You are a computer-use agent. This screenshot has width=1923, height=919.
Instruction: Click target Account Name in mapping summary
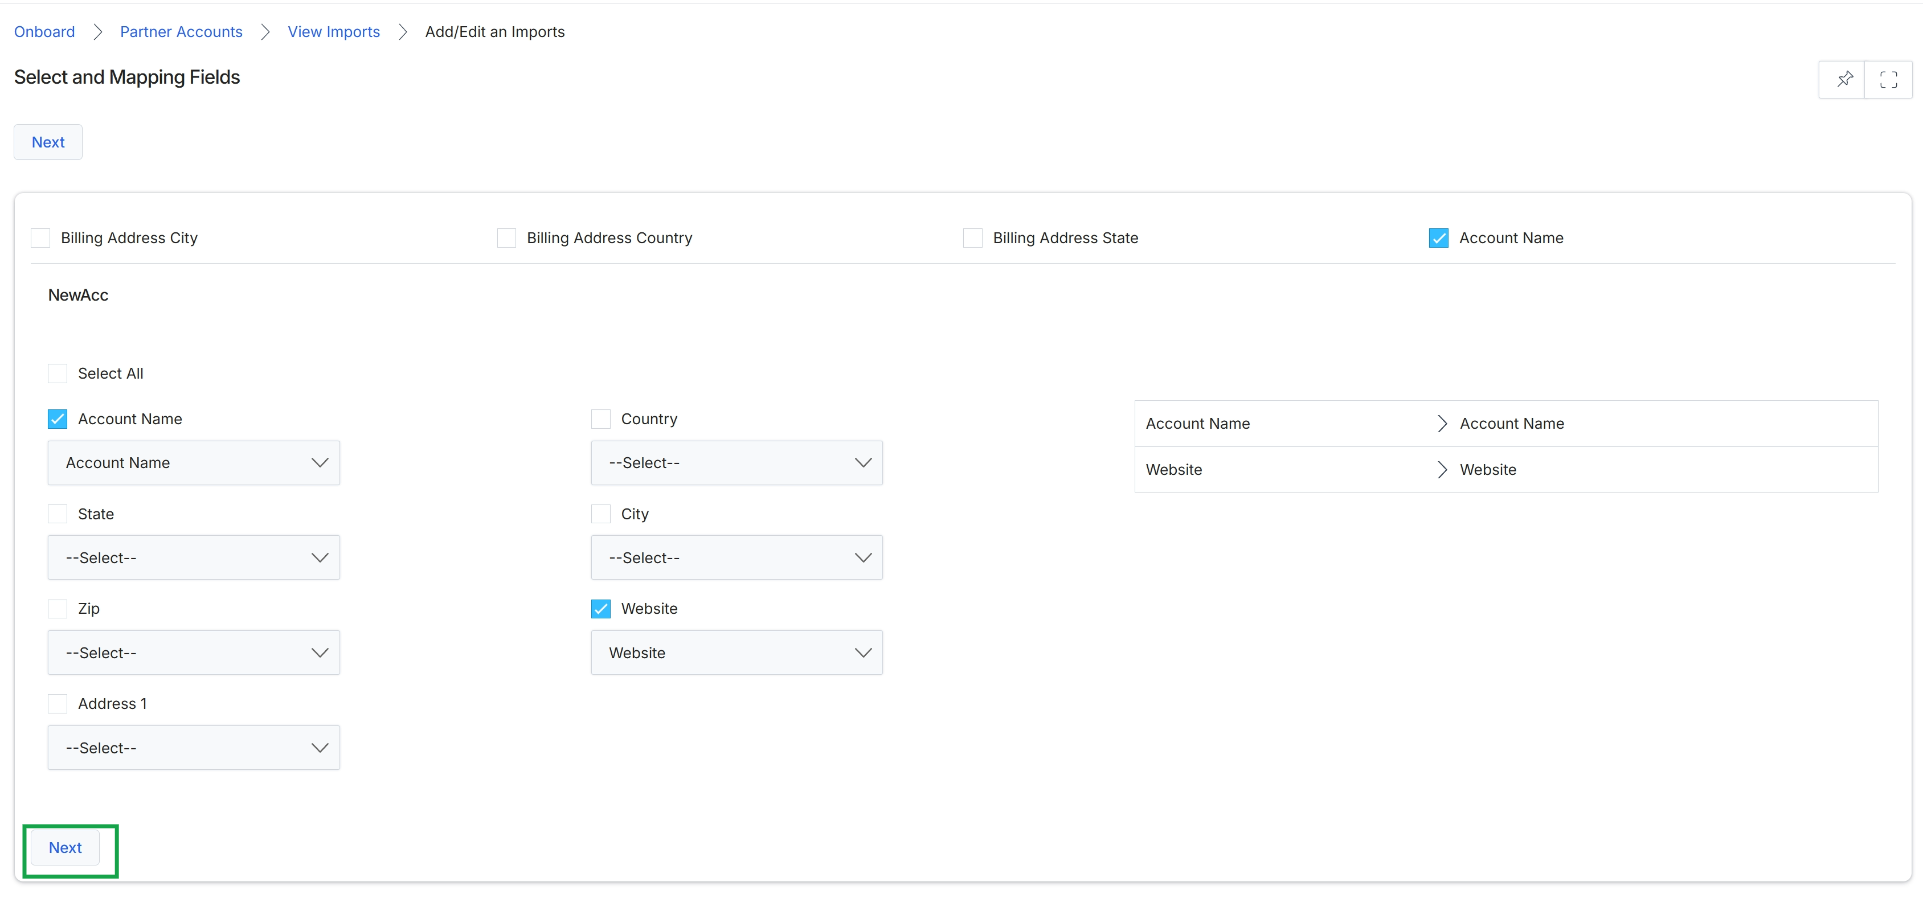1511,424
